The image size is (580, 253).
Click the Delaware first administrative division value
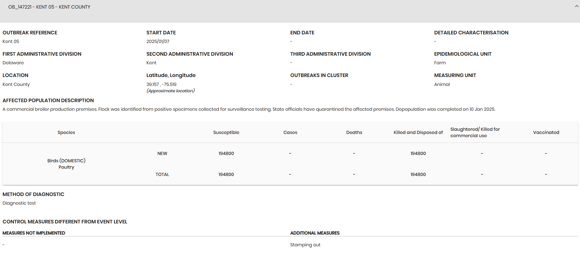[x=13, y=63]
